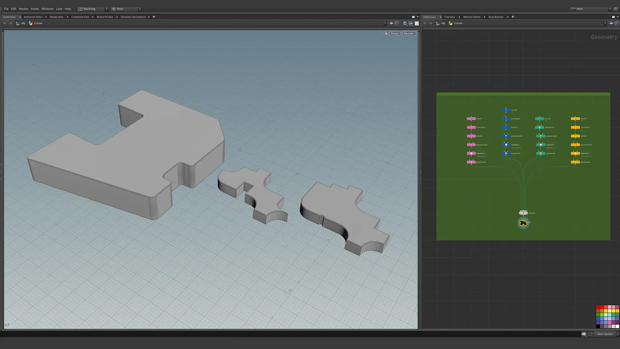Open the left pane options arrow menu
Image resolution: width=620 pixels, height=349 pixels.
click(418, 17)
